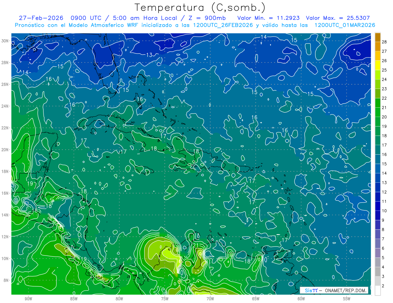393x303 pixels.
Task: Click the 80W longitude axis label
Action: (x=119, y=298)
